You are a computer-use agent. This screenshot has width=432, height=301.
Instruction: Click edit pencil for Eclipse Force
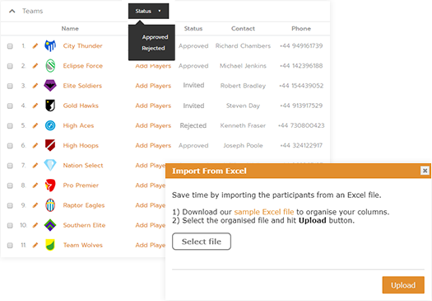pos(35,66)
